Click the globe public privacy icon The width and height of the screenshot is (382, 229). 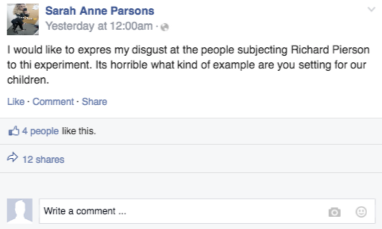coord(165,27)
